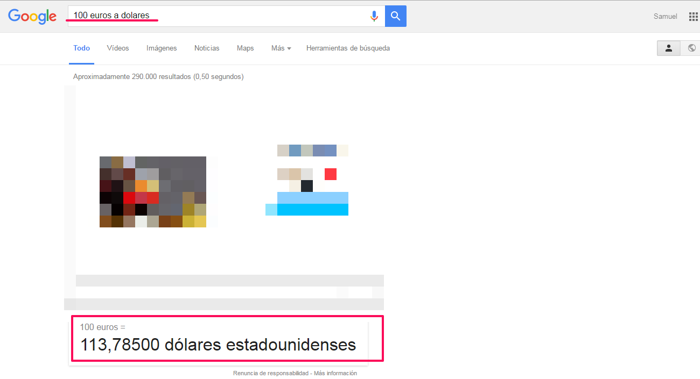The height and width of the screenshot is (379, 700).
Task: Open the Renuncia de responsabilidad link
Action: pos(271,373)
